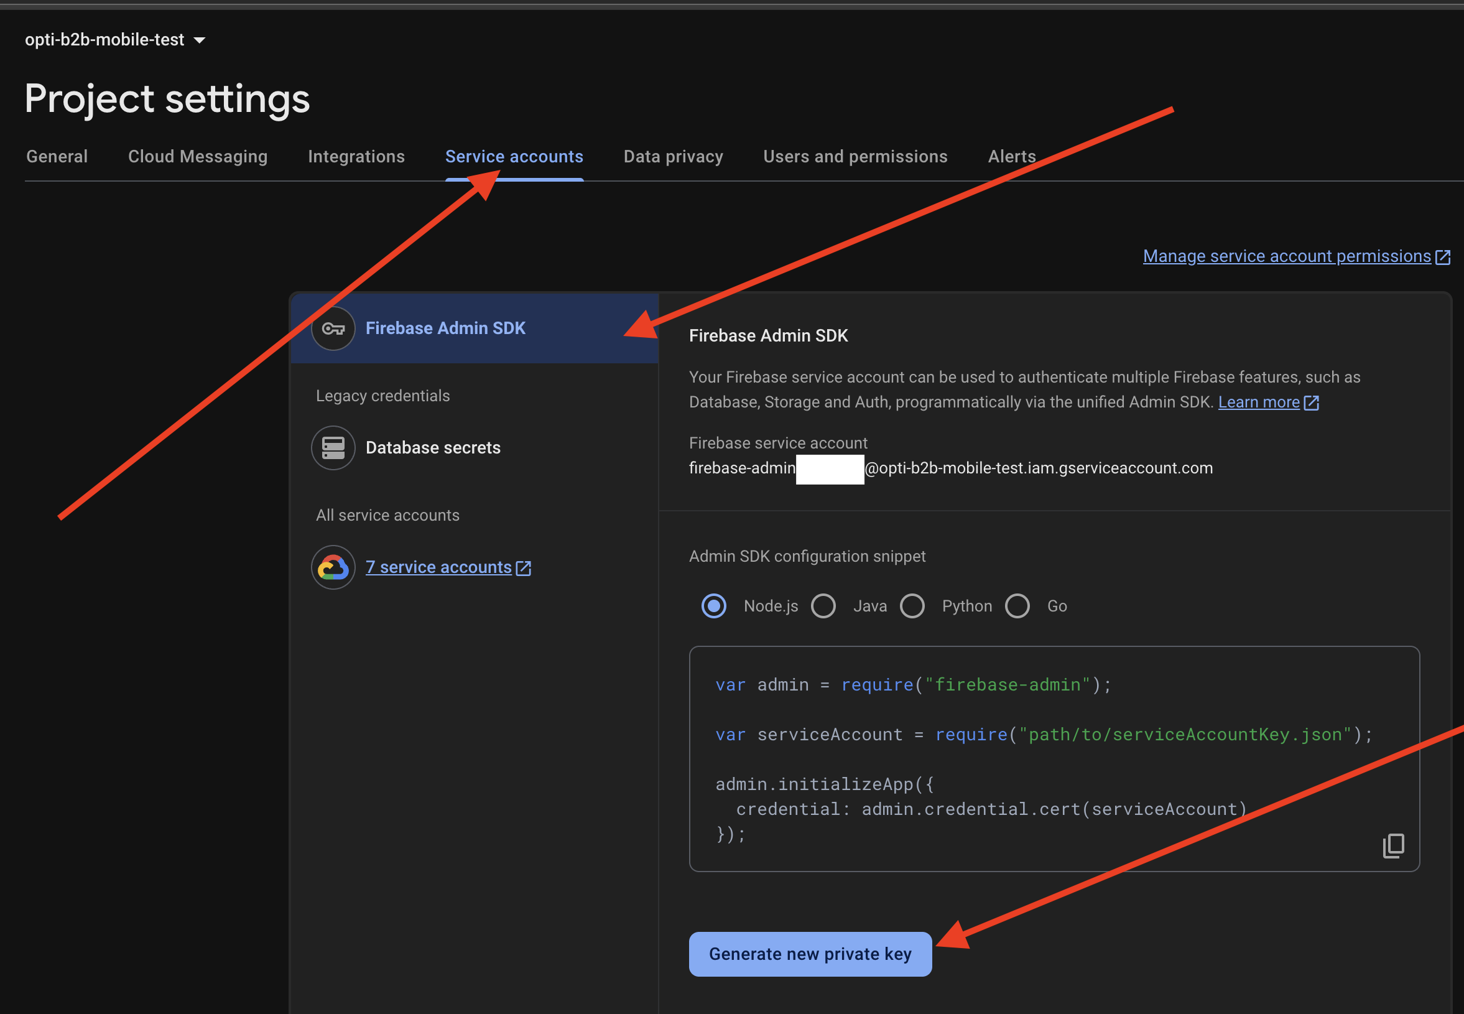Select the Node.js radio button
The height and width of the screenshot is (1014, 1464).
click(713, 606)
